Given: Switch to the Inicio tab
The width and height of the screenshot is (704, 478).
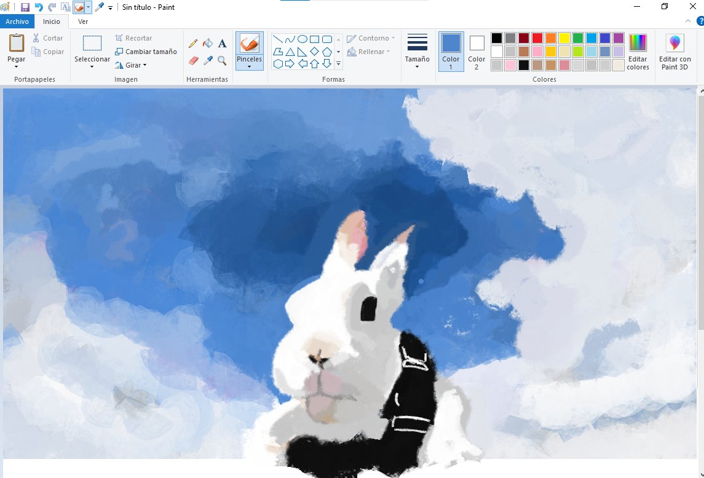Looking at the screenshot, I should pos(52,22).
